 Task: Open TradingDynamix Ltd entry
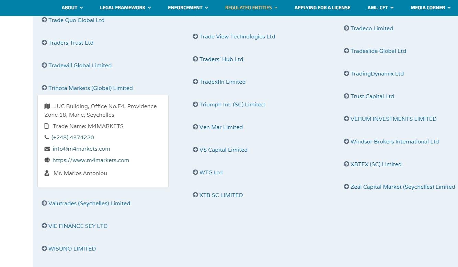pyautogui.click(x=377, y=73)
